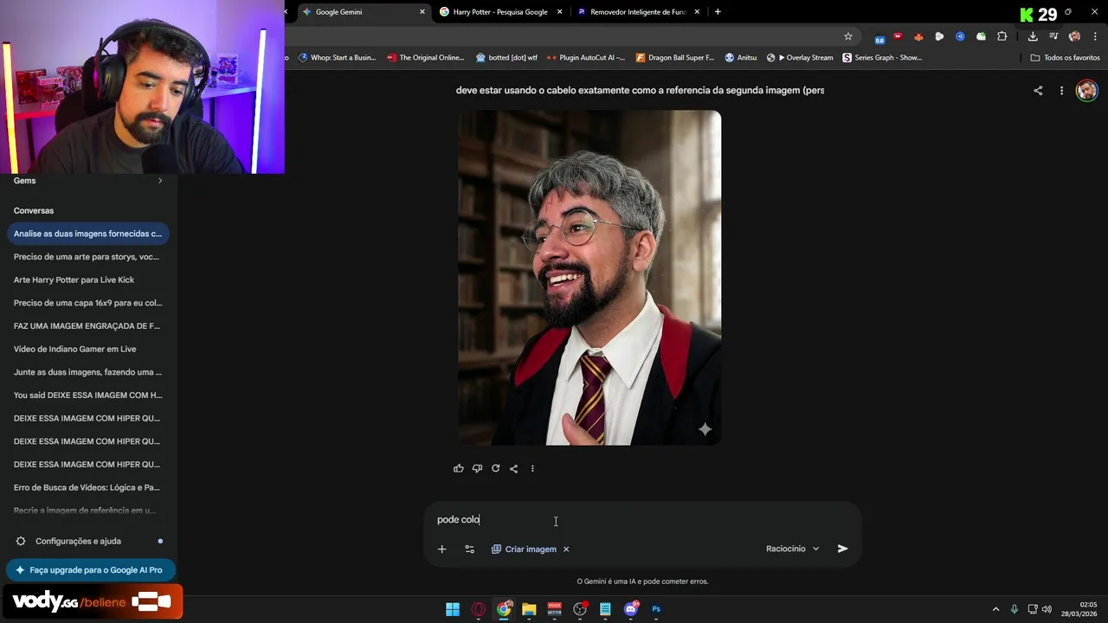
Task: Click Faça upgrade para o Google AI Pro
Action: [90, 570]
